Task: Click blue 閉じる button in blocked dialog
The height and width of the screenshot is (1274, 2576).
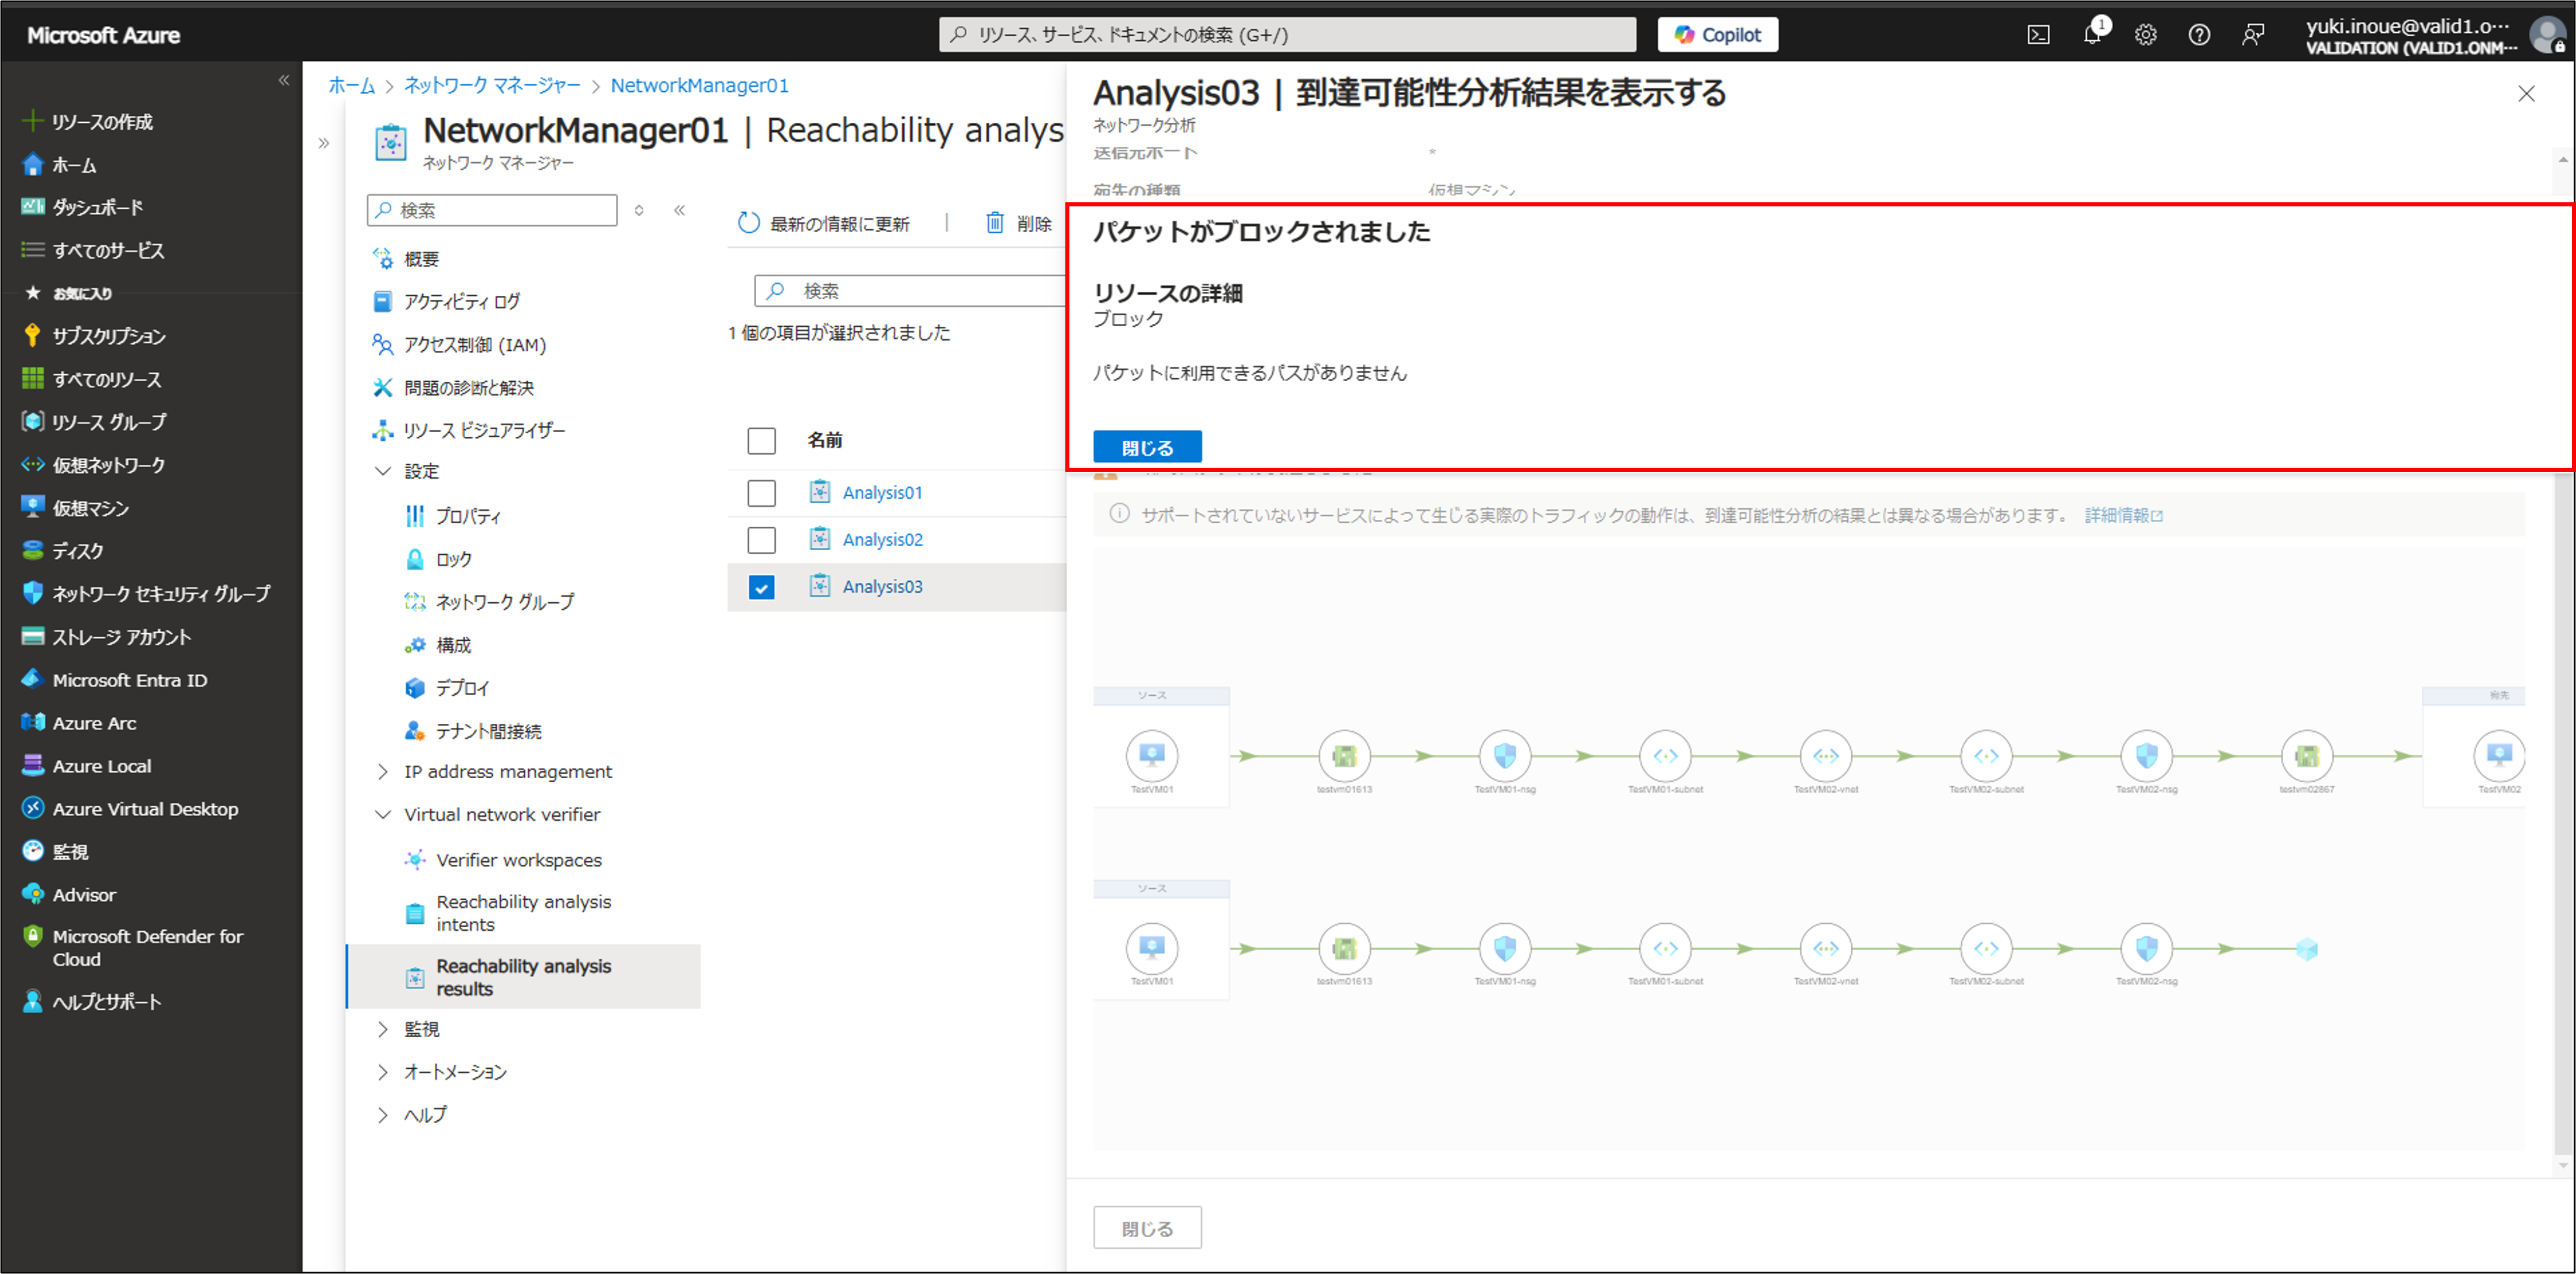Action: 1147,447
